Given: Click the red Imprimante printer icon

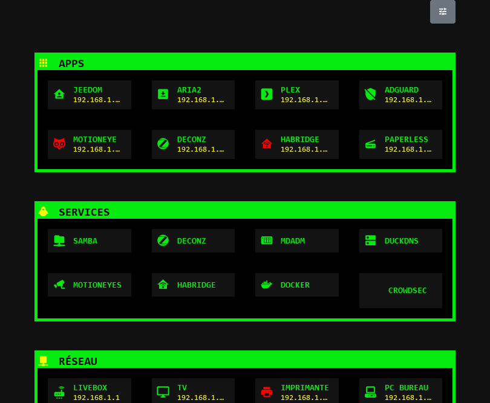Looking at the screenshot, I should coord(267,392).
